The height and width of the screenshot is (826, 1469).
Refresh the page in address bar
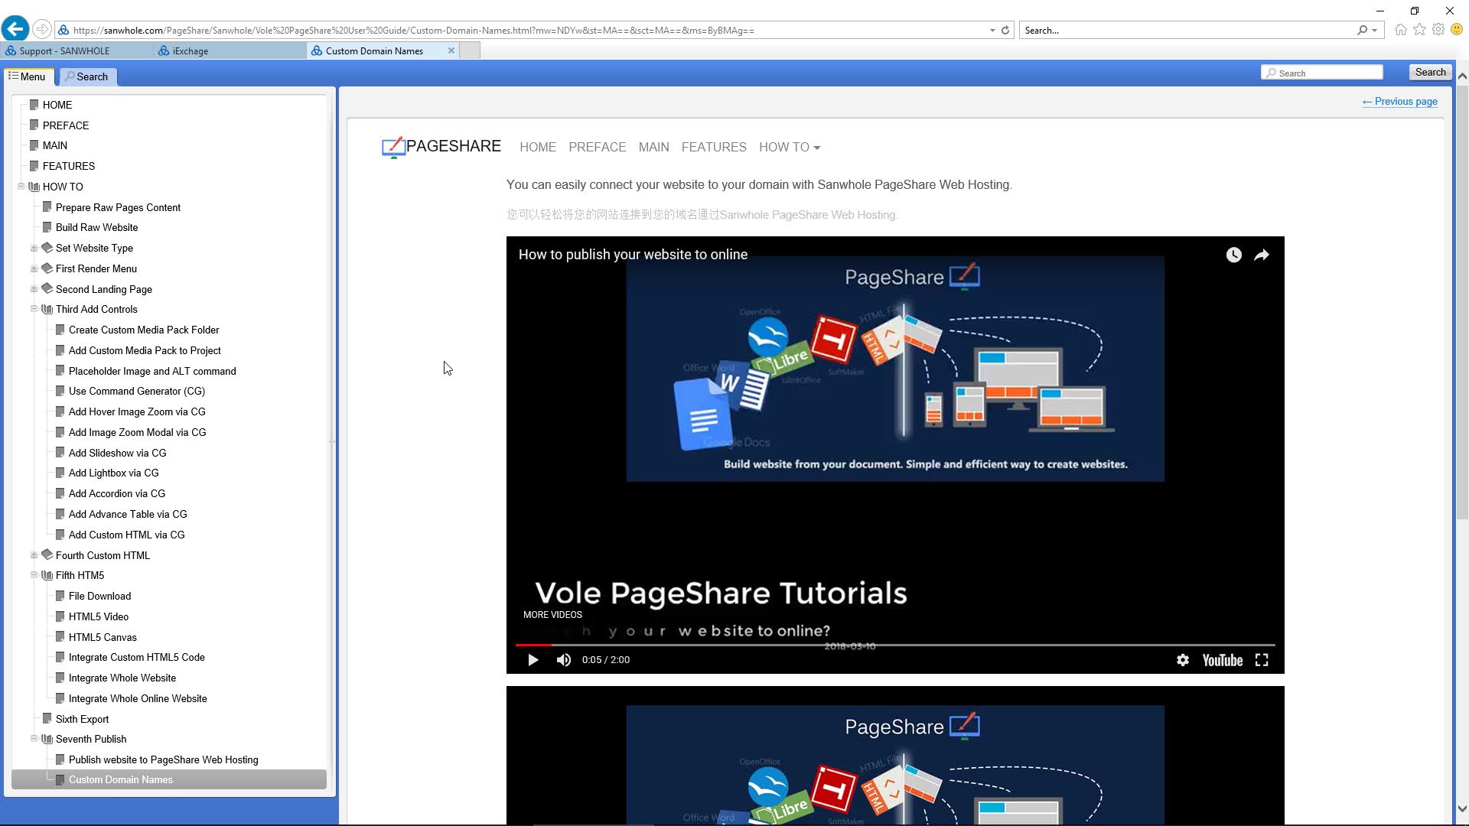(1005, 31)
